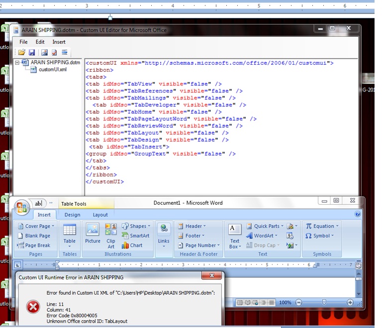Click the Clip Art icon
382x328 pixels.
point(111,236)
